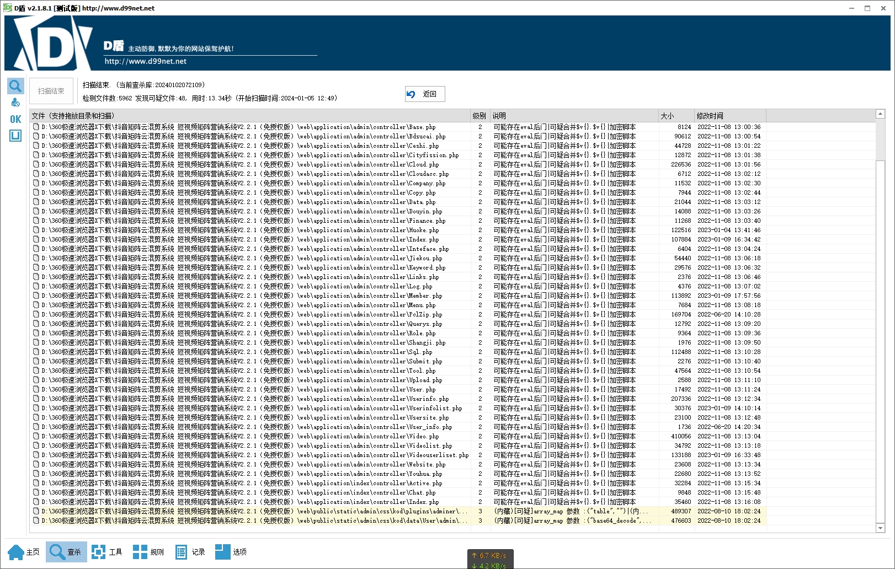Click the file icon of the Jiekou.php row
895x569 pixels.
coord(36,258)
